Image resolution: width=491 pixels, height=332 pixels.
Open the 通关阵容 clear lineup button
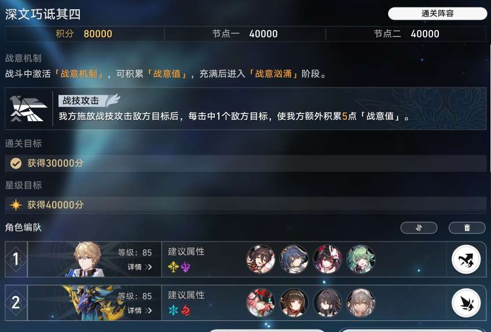tap(438, 13)
